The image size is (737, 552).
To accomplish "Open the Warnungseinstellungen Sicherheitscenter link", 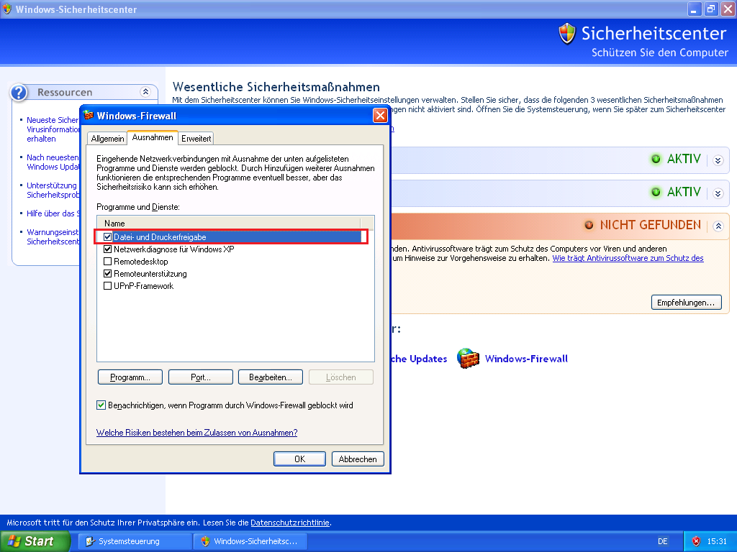I will (x=53, y=237).
